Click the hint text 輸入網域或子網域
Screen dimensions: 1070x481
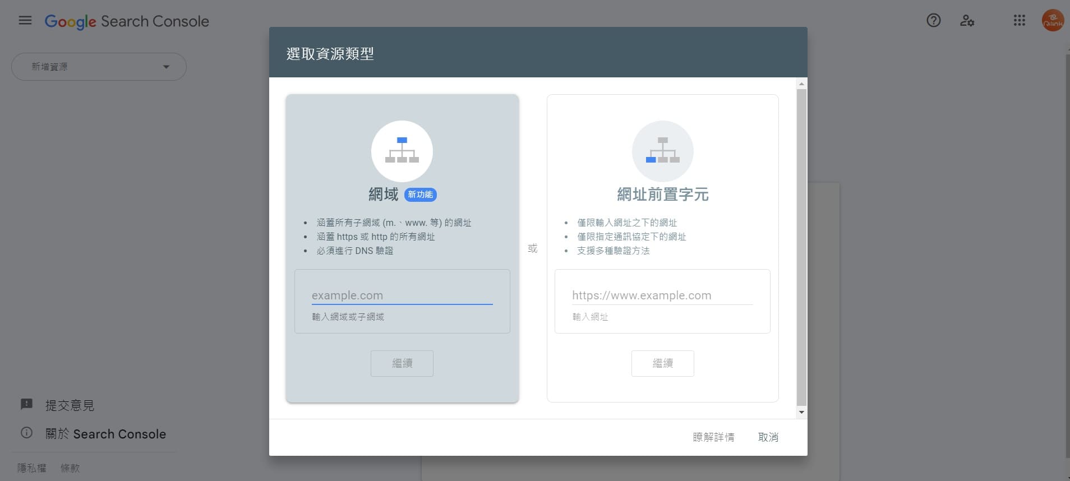coord(348,317)
